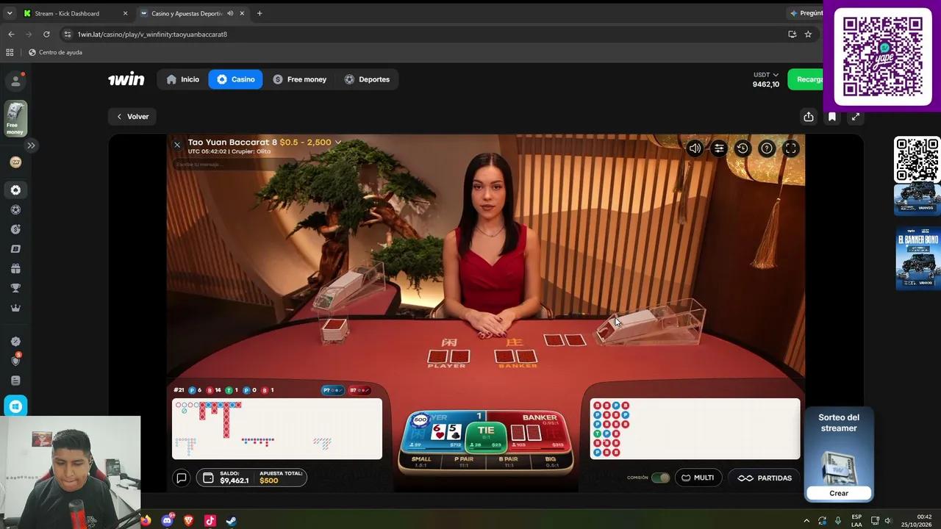Bookmark this page with the star icon
941x529 pixels.
[808, 34]
